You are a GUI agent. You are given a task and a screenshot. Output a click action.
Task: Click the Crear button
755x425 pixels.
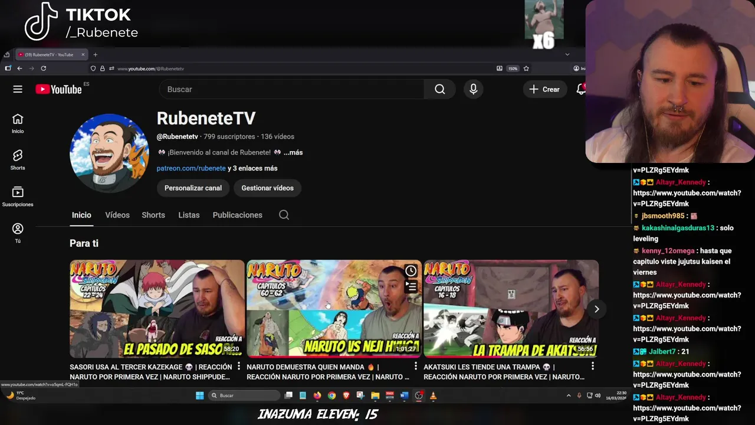click(544, 89)
